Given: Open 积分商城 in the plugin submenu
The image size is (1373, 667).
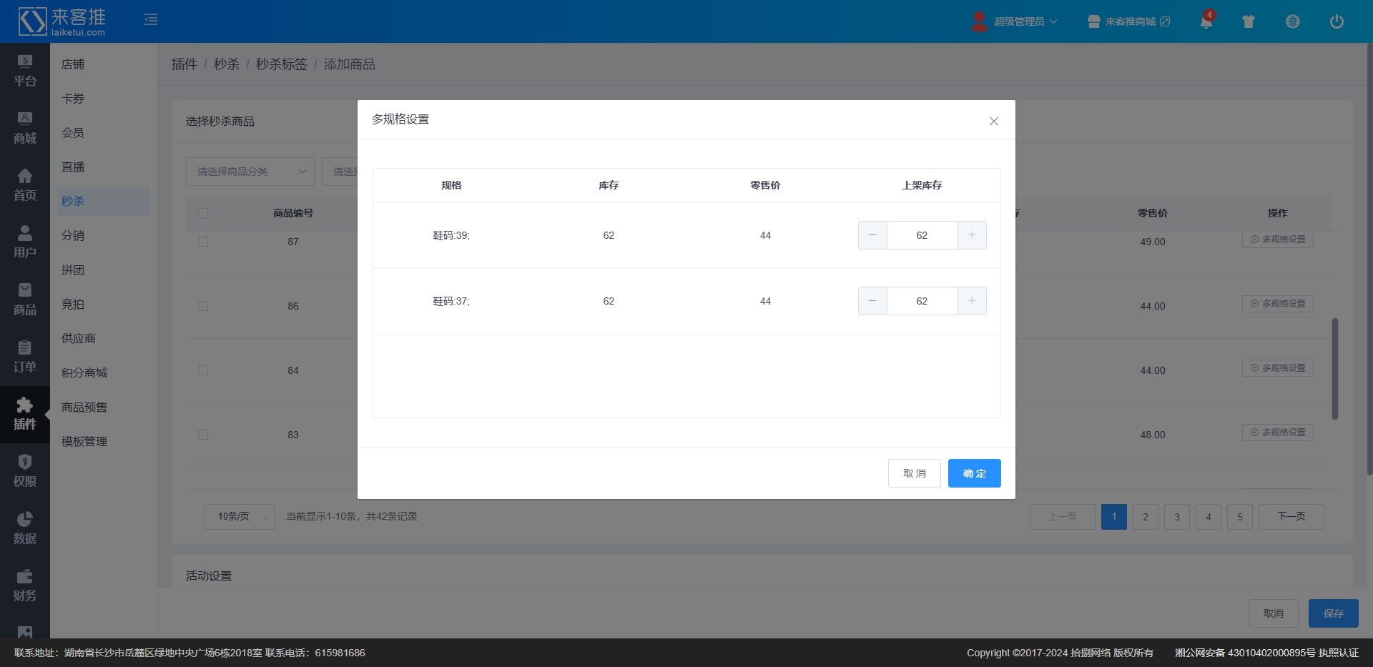Looking at the screenshot, I should (x=84, y=372).
